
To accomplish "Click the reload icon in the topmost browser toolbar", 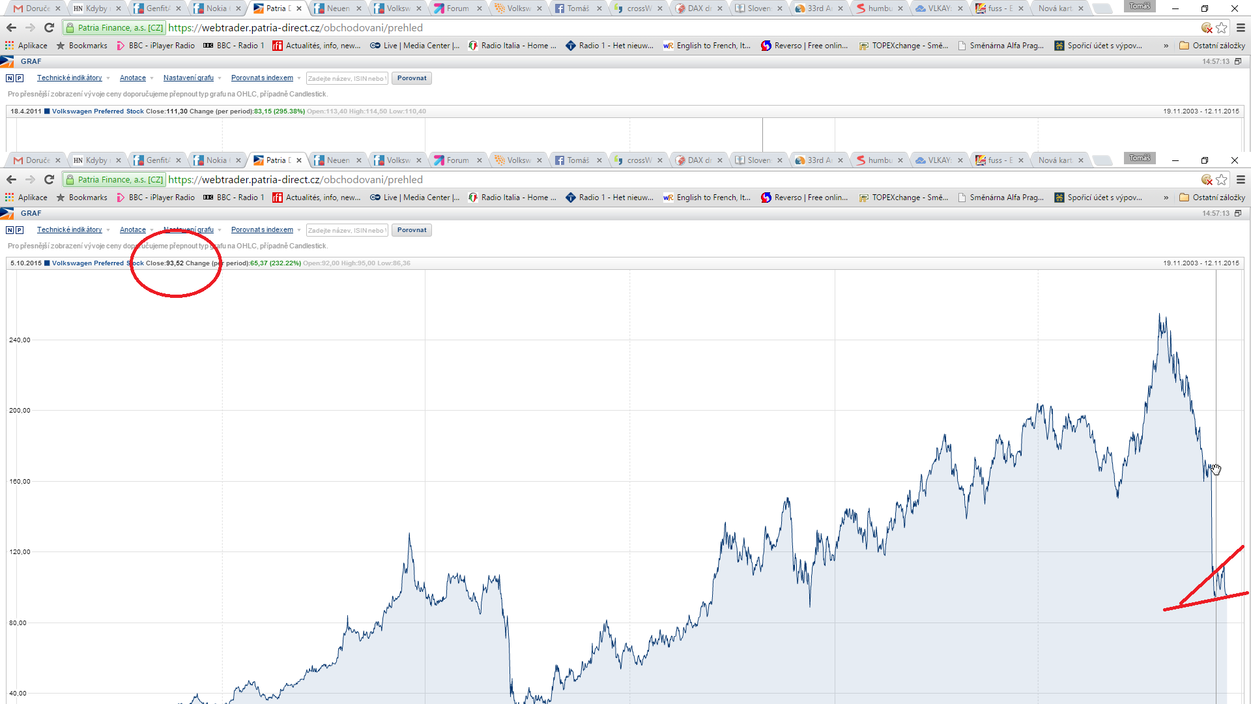I will coord(49,27).
